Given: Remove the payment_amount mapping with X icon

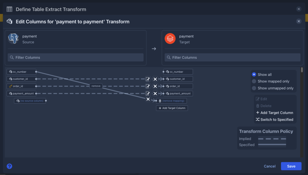Looking at the screenshot, I should pyautogui.click(x=155, y=93).
